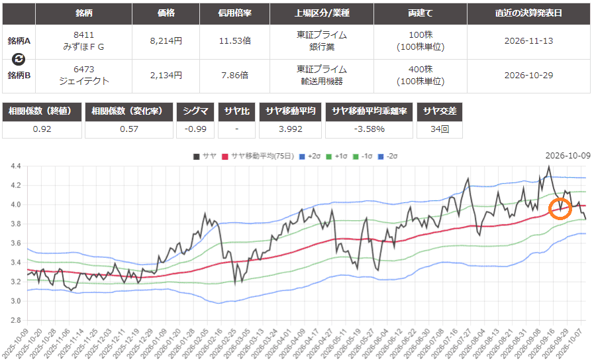Viewport: 592px width, 362px height.
Task: Click the 3.992 moving average value
Action: click(x=290, y=129)
